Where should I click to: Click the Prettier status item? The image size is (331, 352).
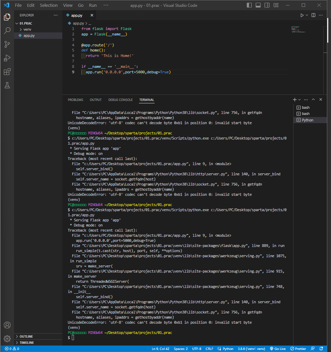298,349
